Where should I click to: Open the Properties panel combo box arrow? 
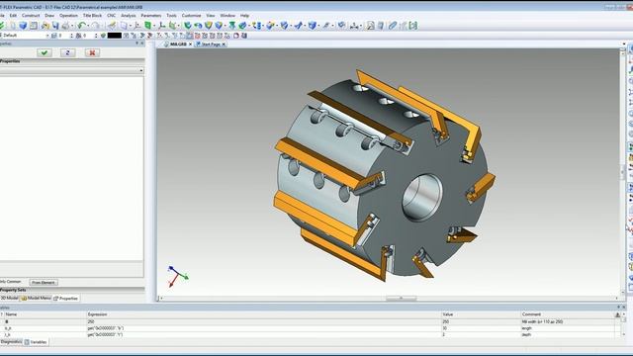pos(140,70)
